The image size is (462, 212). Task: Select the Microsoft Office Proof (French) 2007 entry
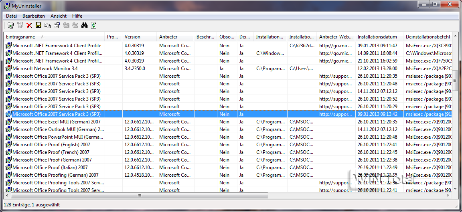tap(51, 152)
